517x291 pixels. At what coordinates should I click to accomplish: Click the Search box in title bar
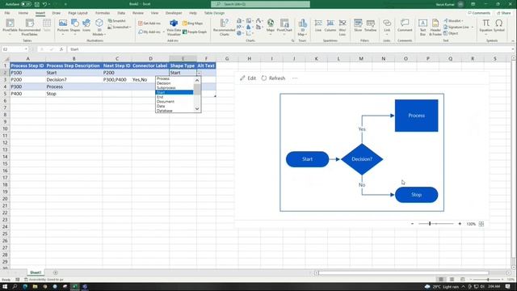tap(260, 4)
